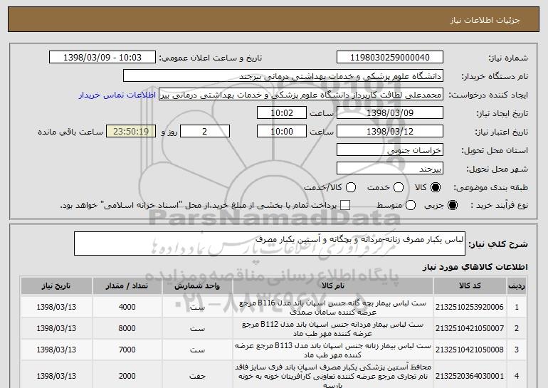
Task: Click product code 213251025392​0006
Action: click(x=470, y=308)
